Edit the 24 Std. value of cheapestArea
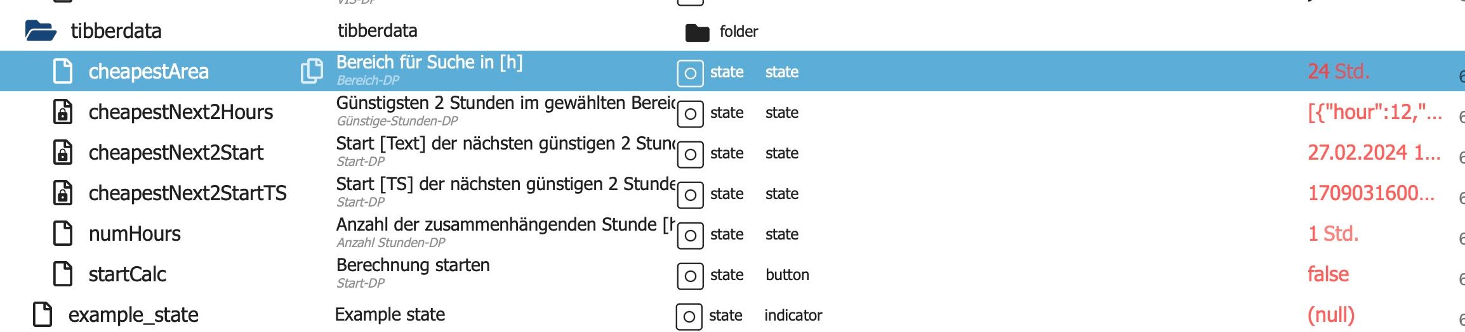 pos(1338,72)
